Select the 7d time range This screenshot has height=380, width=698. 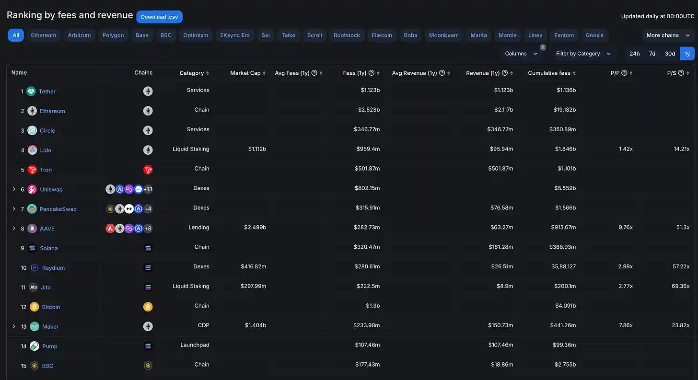pyautogui.click(x=652, y=54)
